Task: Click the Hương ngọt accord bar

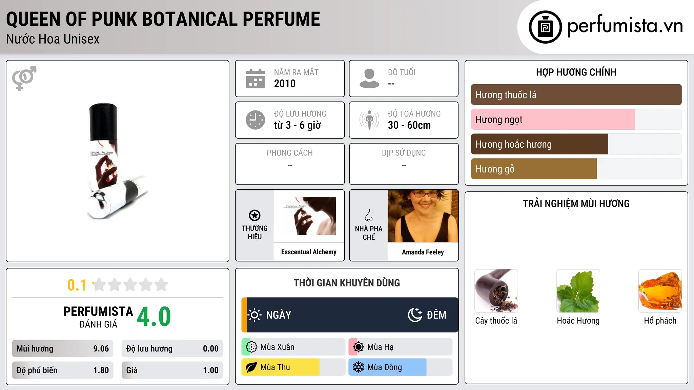Action: [576, 120]
